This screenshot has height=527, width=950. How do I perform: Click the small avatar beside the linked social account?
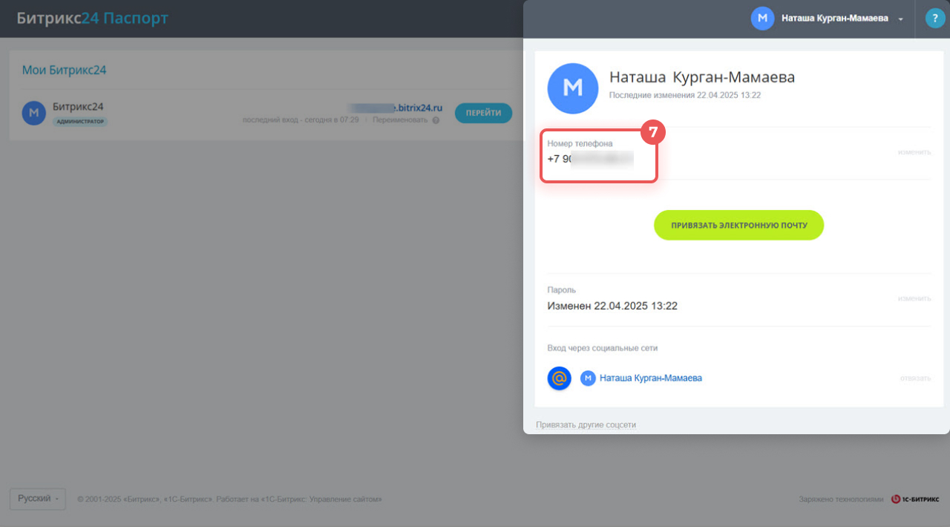(588, 379)
